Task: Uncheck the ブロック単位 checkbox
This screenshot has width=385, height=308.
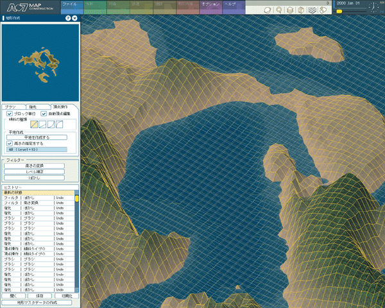Action: click(x=10, y=114)
